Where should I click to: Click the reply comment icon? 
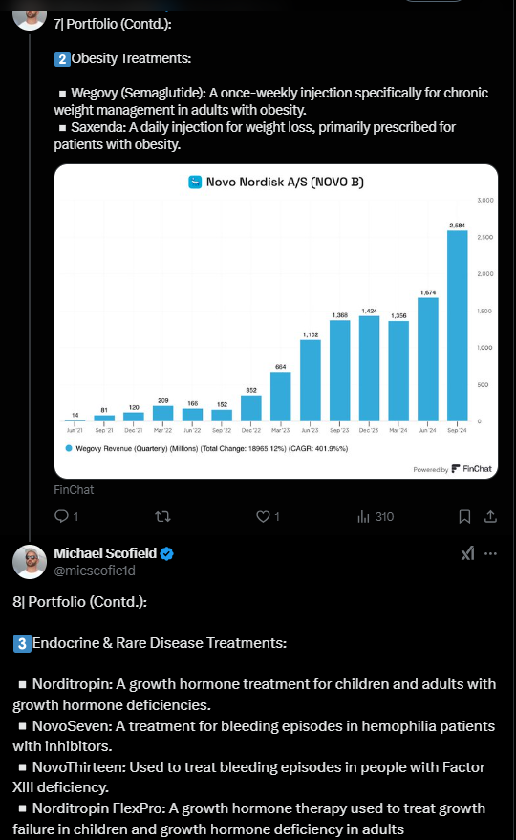[61, 516]
